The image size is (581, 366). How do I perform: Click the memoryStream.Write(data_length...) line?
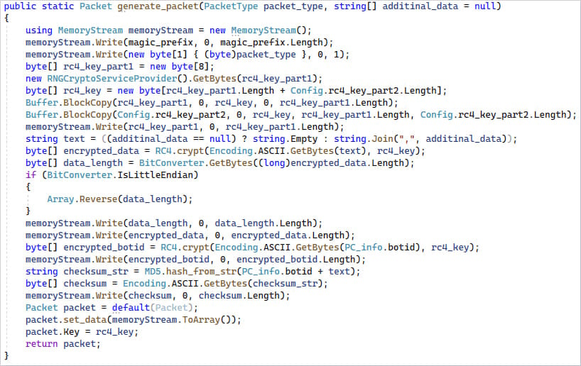point(174,223)
